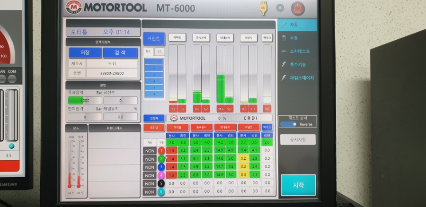
Task: Click the 회전수 field showing 0
Action: pyautogui.click(x=120, y=101)
